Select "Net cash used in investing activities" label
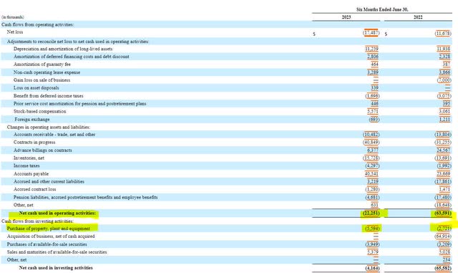Viewport: 458px width, 273px height. (56, 268)
